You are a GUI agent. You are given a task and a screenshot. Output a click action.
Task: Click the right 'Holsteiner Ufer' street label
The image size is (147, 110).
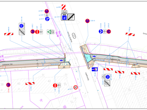(x=115, y=59)
